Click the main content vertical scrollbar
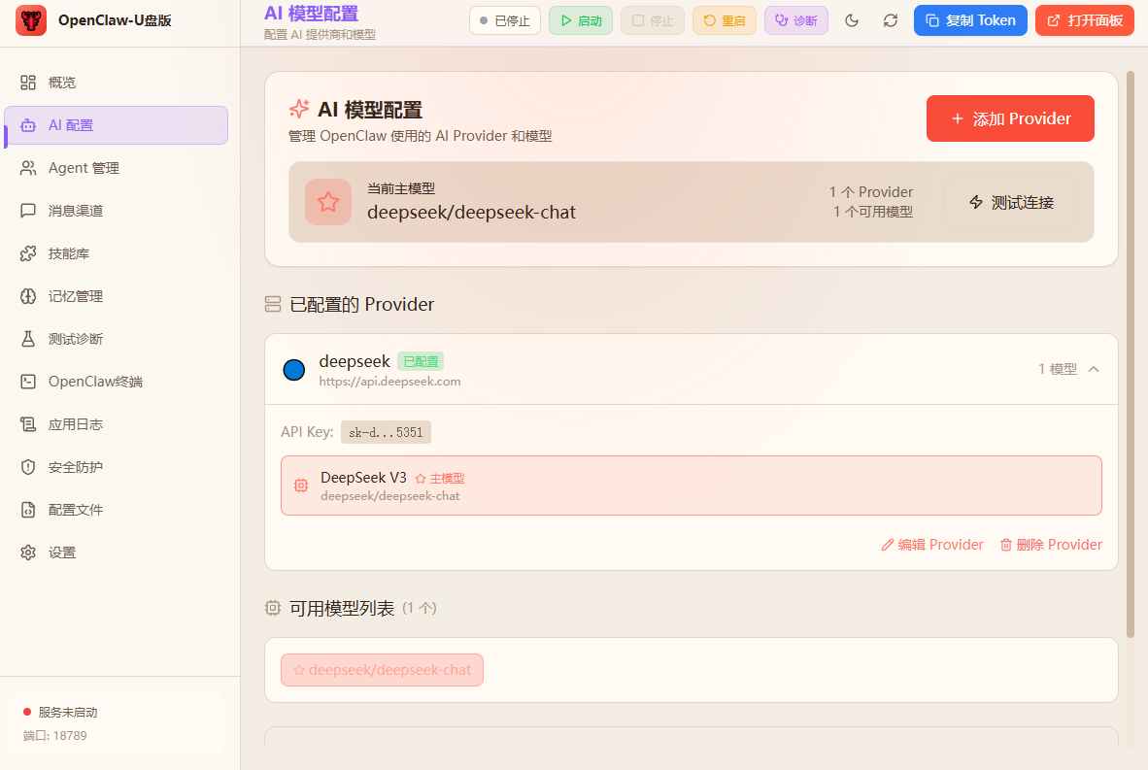The image size is (1148, 770). point(1131,355)
